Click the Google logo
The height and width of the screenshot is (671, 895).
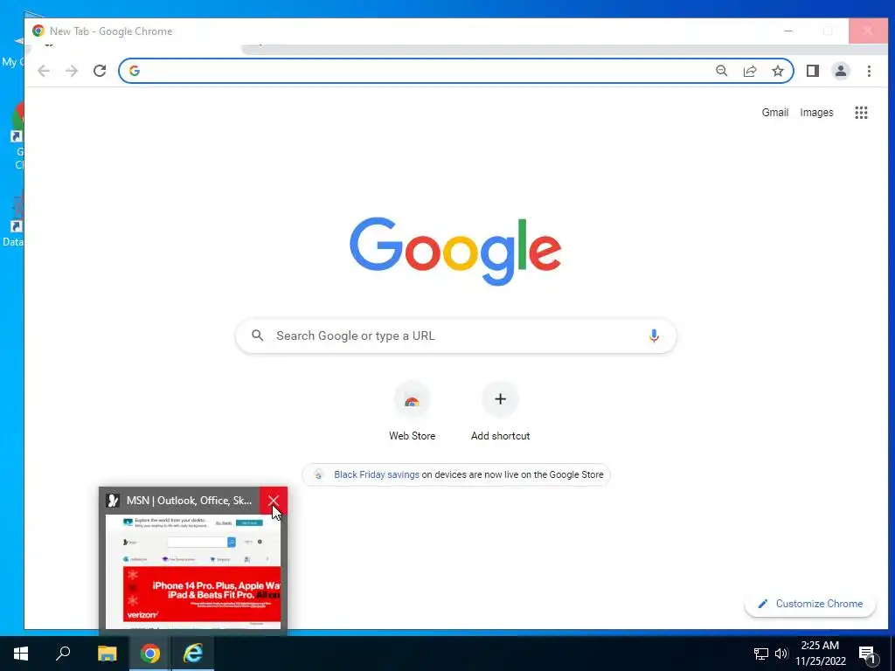pos(455,251)
